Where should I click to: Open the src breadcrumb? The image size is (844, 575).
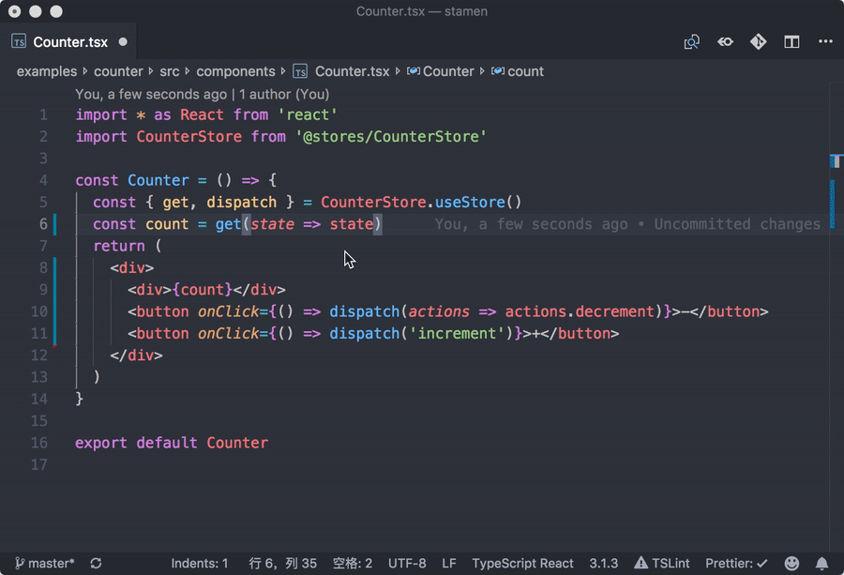[169, 71]
